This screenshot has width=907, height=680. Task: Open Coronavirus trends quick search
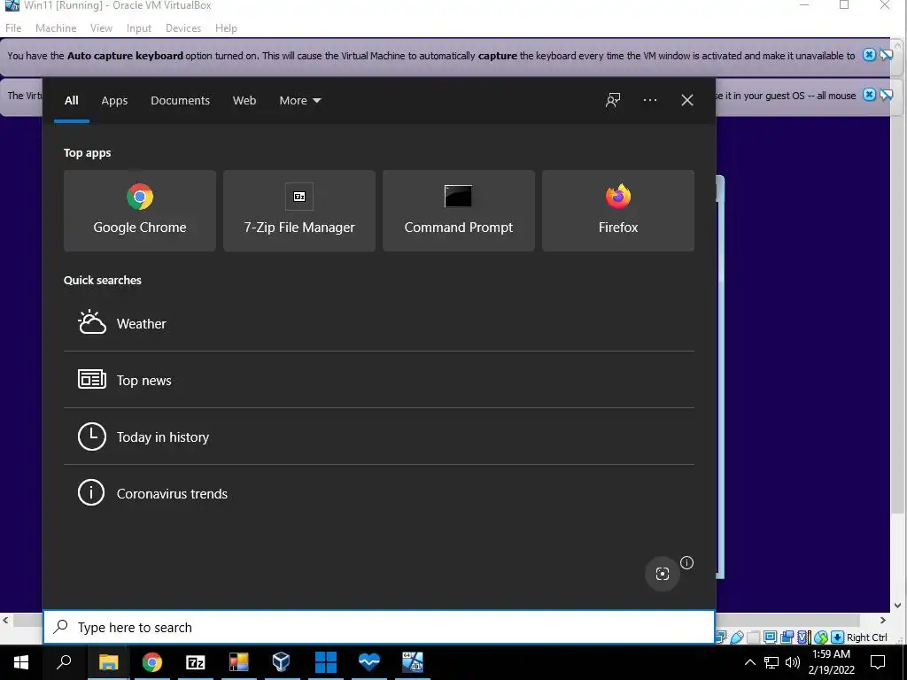coord(379,493)
